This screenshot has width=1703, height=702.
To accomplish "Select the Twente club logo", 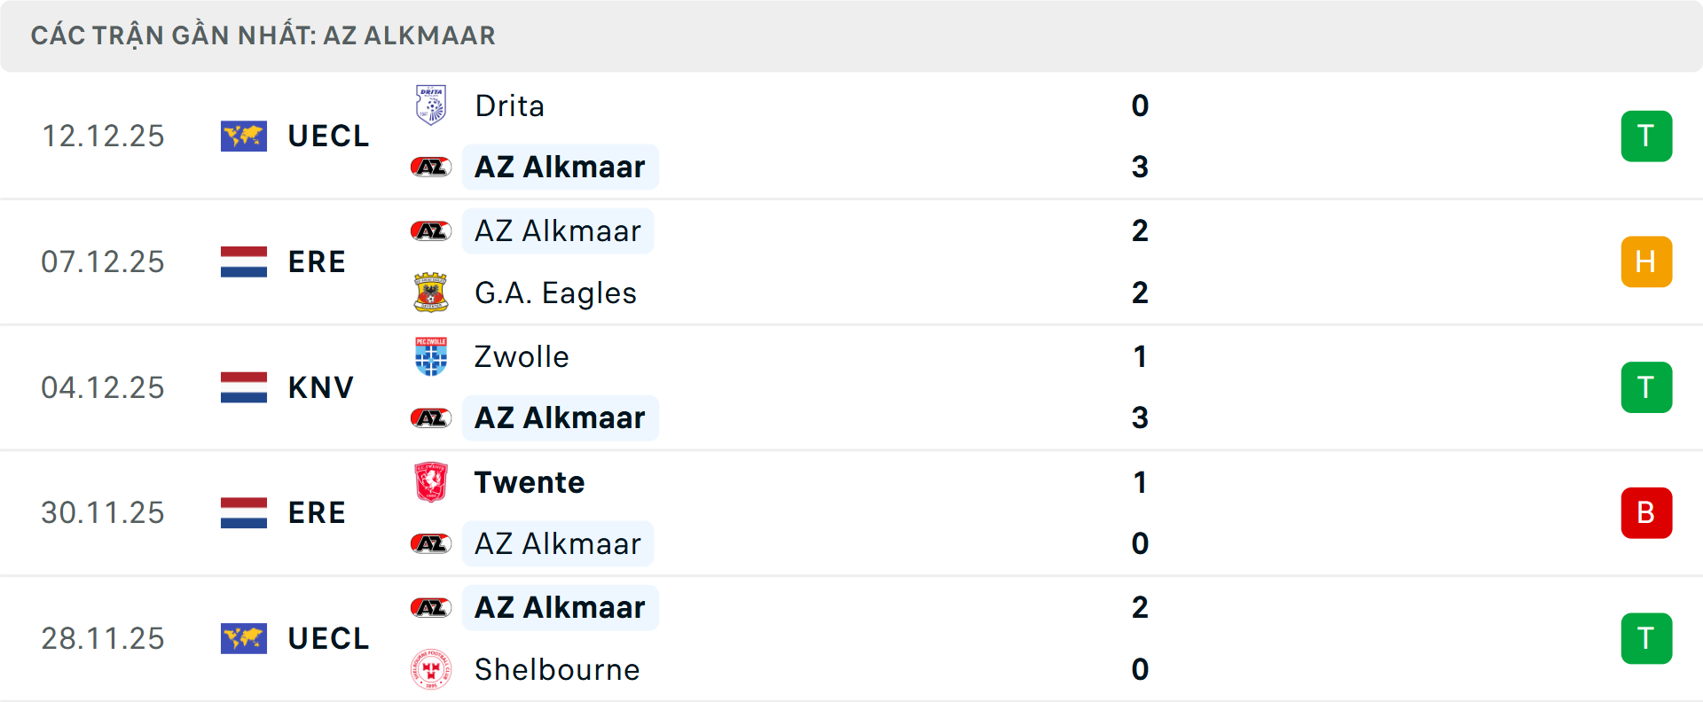I will [430, 482].
